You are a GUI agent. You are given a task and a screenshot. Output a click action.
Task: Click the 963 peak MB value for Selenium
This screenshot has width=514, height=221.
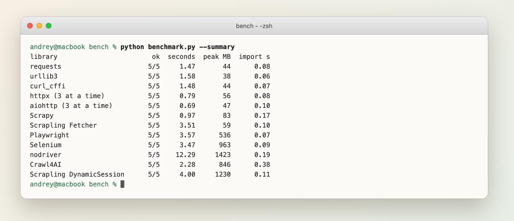pyautogui.click(x=225, y=145)
